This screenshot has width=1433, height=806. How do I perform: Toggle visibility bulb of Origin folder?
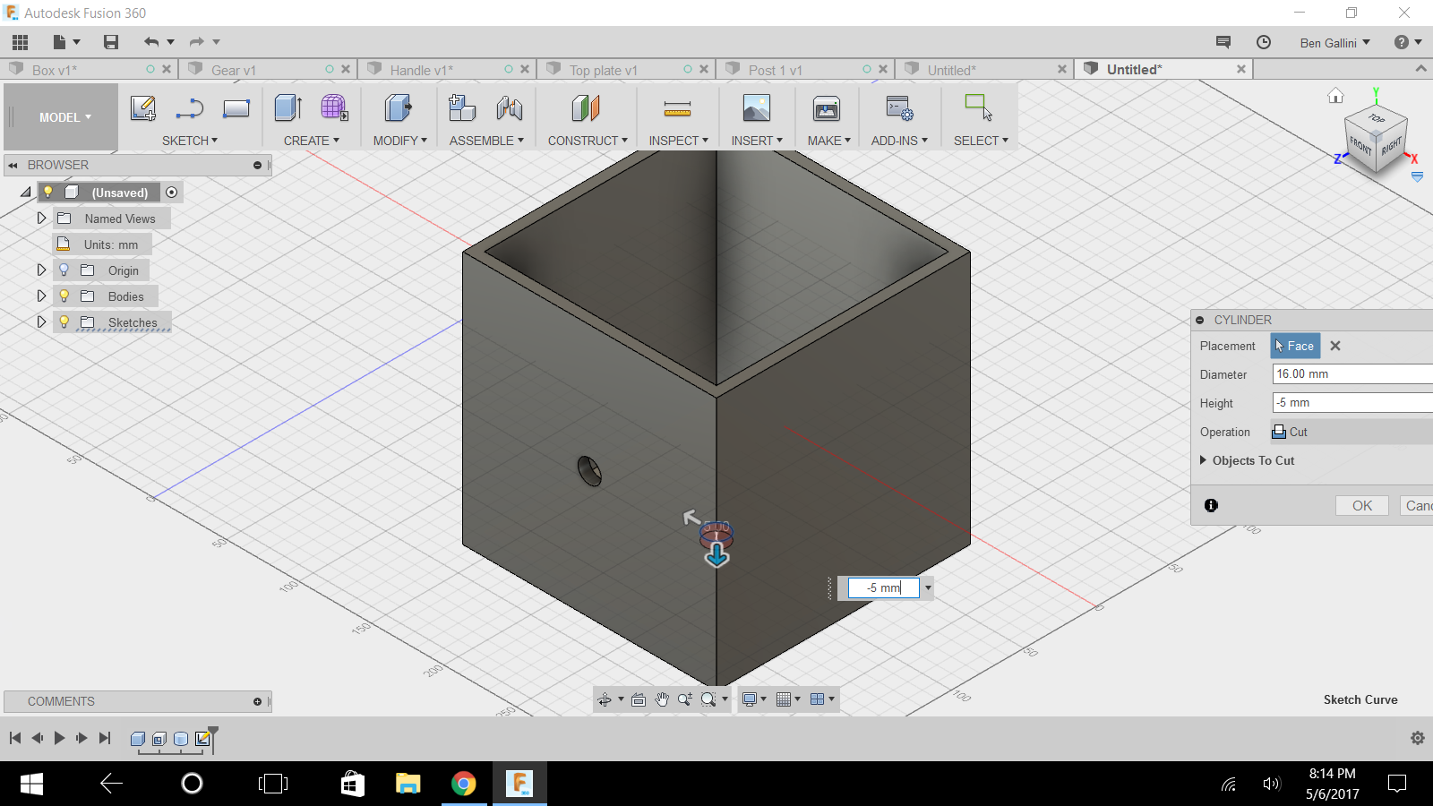pos(64,270)
